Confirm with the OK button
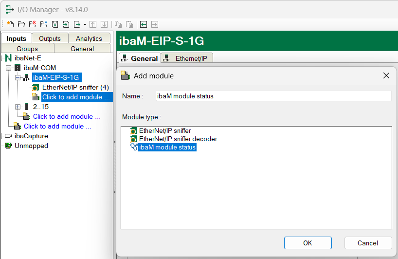This screenshot has height=259, width=398. pyautogui.click(x=308, y=243)
